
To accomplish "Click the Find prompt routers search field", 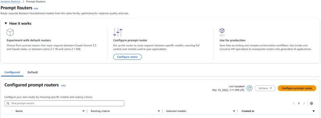I will coord(64,103).
